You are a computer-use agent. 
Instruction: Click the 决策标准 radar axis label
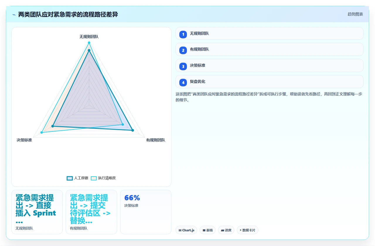(x=24, y=140)
